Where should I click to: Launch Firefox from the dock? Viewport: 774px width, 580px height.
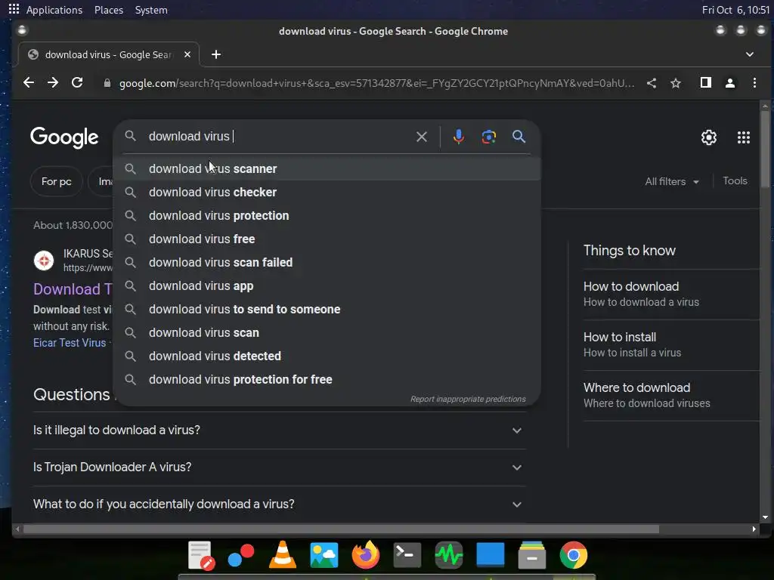(x=365, y=555)
